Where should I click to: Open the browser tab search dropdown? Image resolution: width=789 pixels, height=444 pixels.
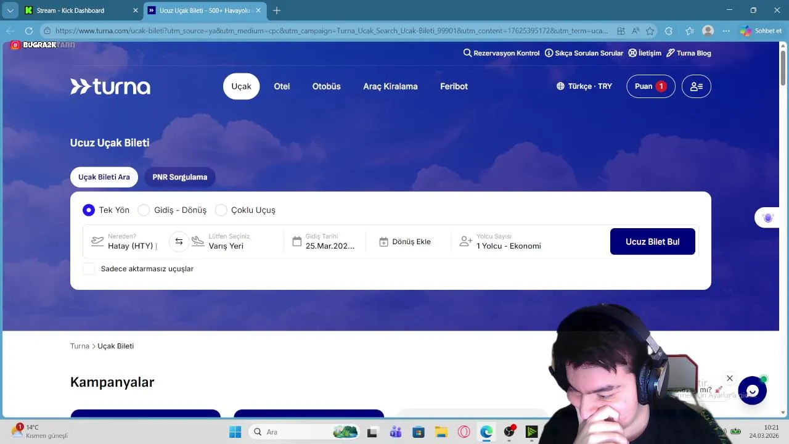[x=10, y=10]
